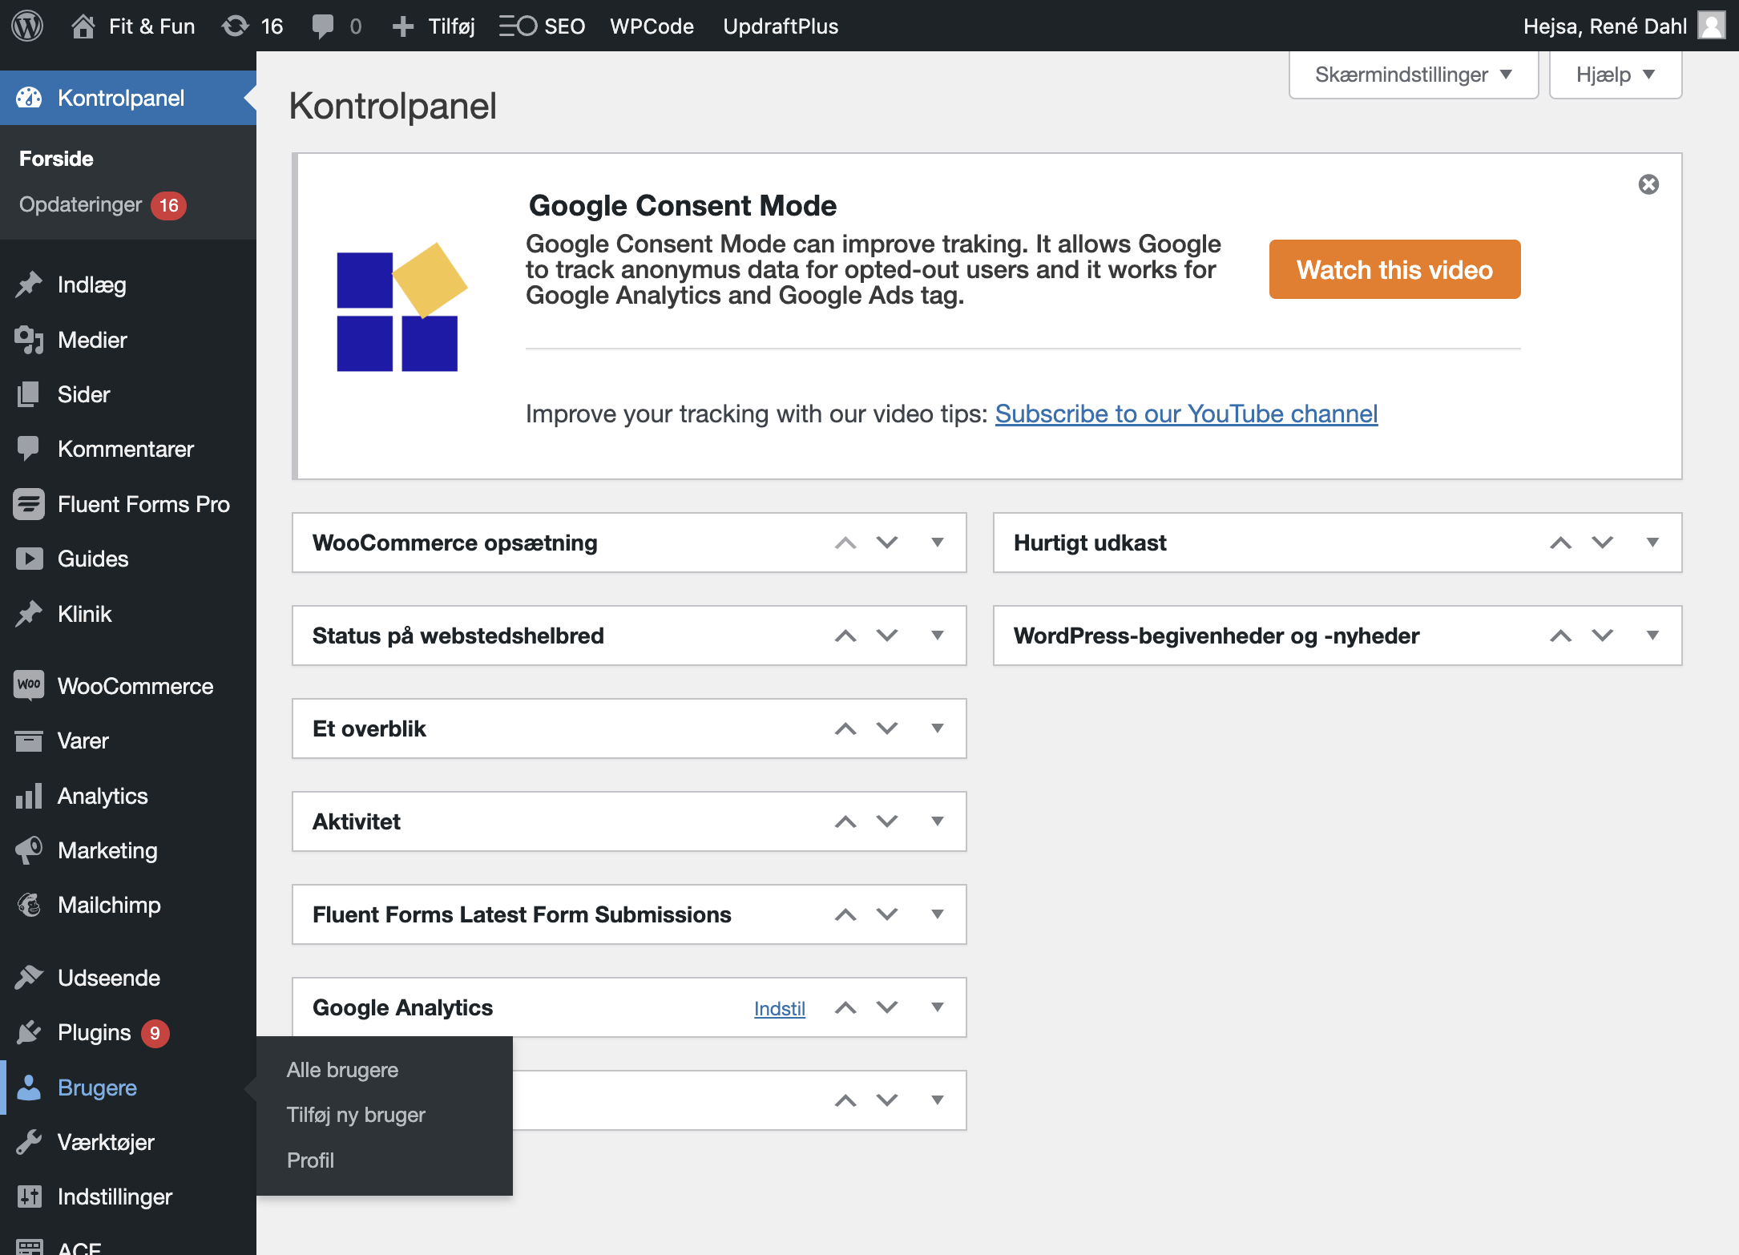Toggle WordPress-begivenheder og -nyheder panel
The image size is (1739, 1255).
point(1652,636)
